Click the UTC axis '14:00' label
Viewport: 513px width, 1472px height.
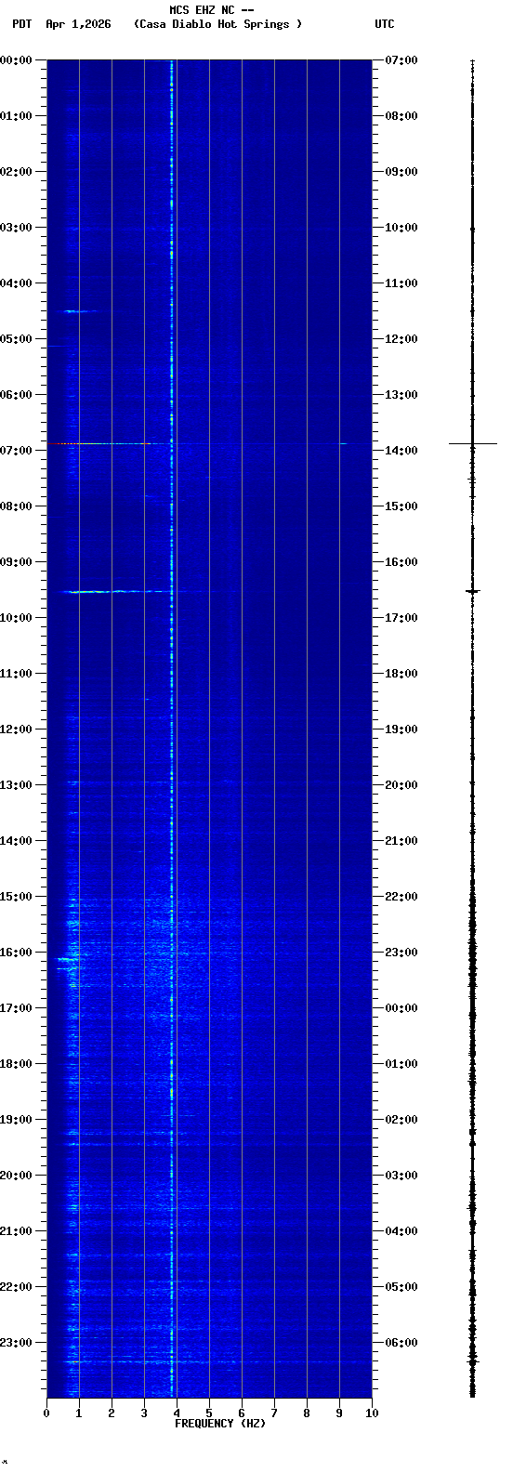point(401,451)
